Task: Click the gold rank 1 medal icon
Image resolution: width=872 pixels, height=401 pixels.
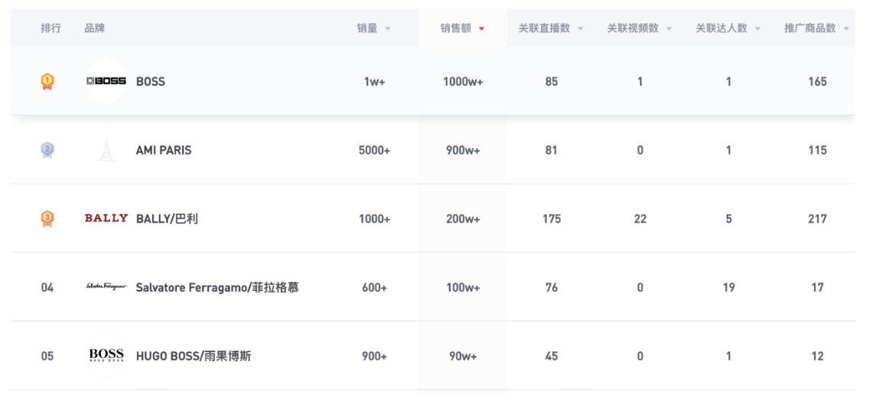Action: (x=47, y=81)
